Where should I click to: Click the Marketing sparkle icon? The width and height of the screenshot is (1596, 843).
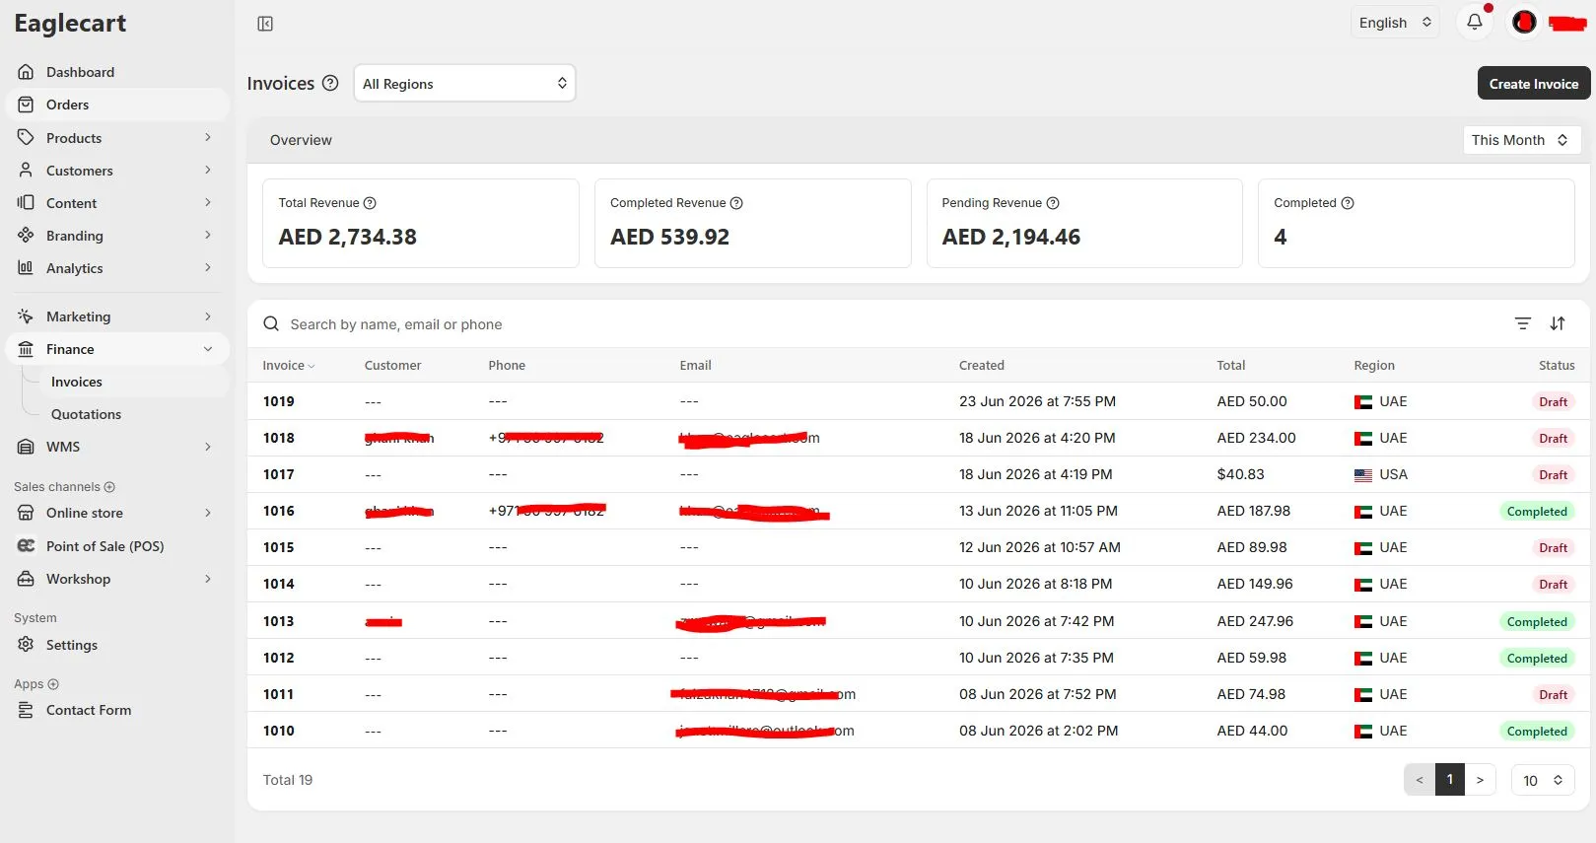point(26,316)
